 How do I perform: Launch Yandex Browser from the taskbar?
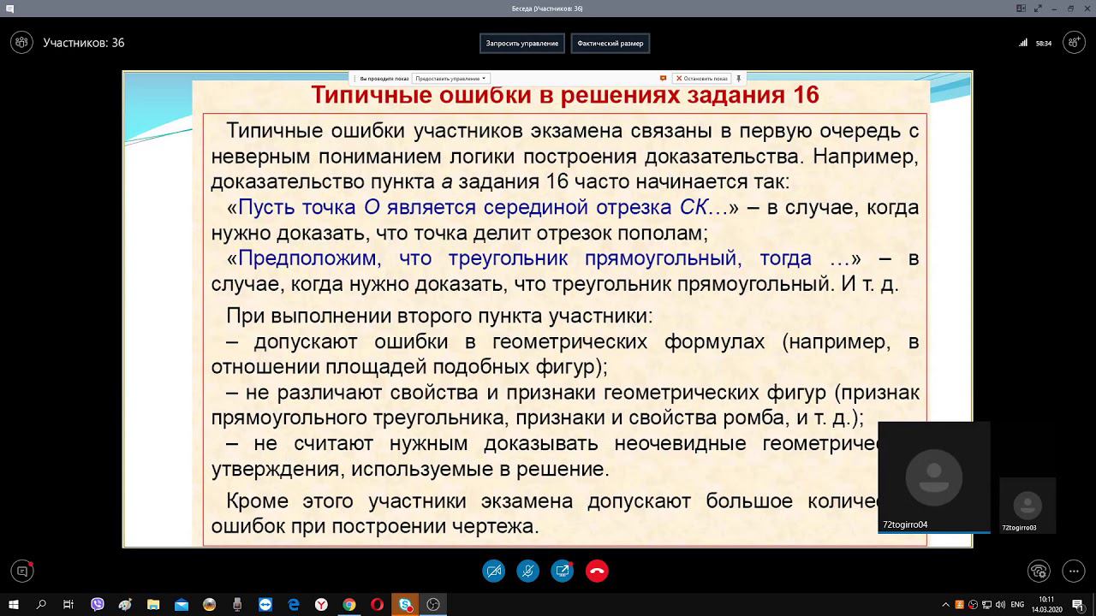pos(321,605)
